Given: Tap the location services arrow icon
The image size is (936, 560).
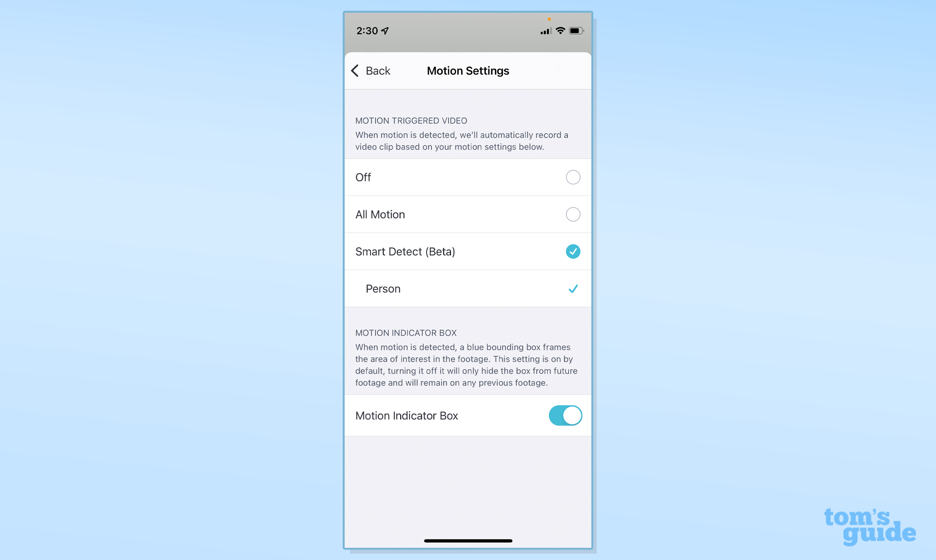Looking at the screenshot, I should pyautogui.click(x=386, y=30).
